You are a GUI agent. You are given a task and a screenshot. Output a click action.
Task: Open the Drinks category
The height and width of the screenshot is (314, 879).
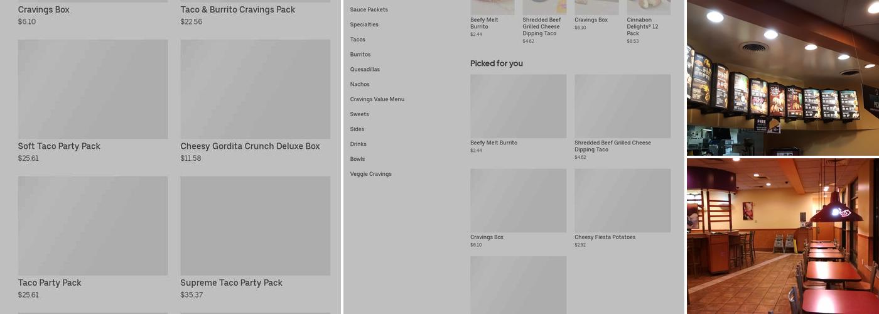(x=358, y=144)
